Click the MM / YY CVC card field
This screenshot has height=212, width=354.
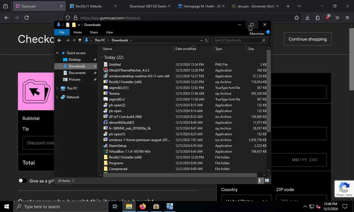pyautogui.click(x=304, y=160)
